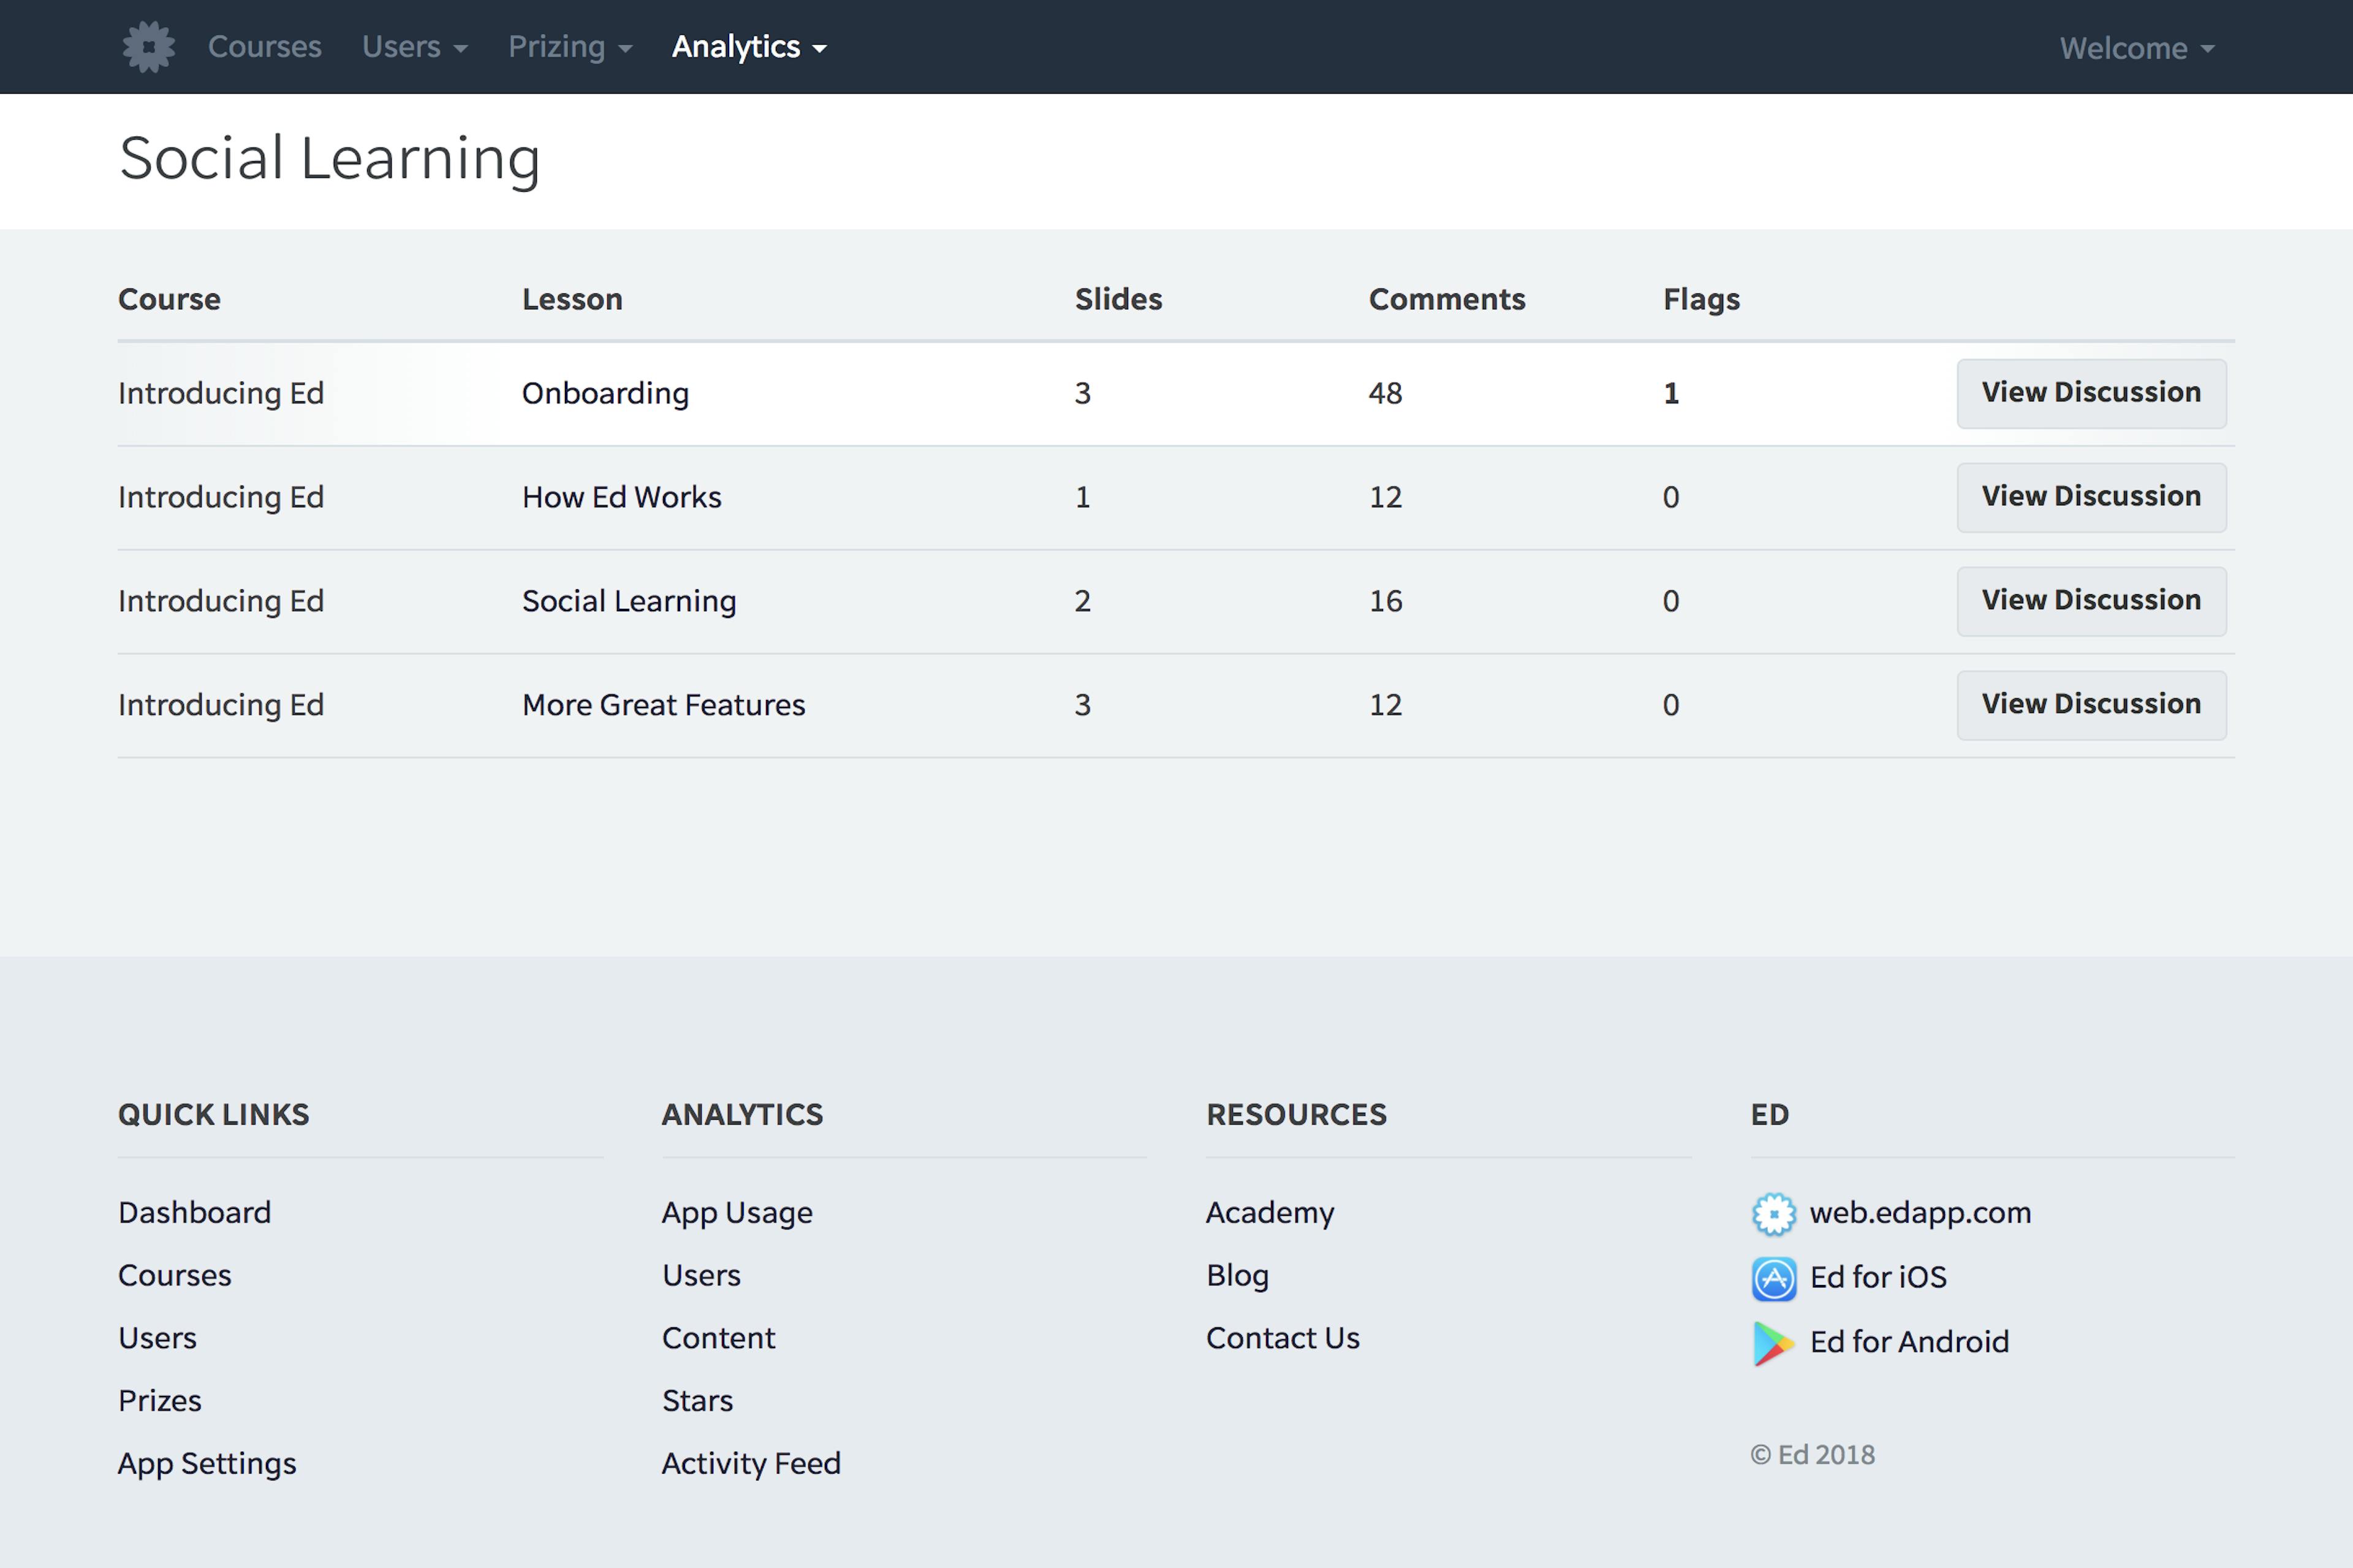This screenshot has width=2353, height=1568.
Task: Click the © Ed 2018 copyright text
Action: tap(1813, 1455)
